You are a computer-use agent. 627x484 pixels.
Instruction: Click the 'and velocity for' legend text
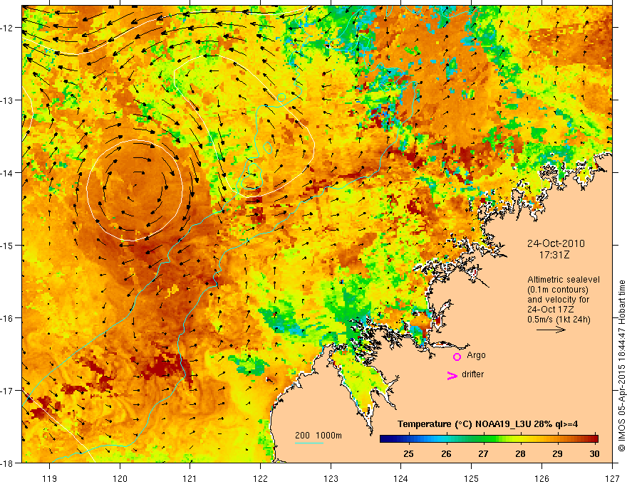click(x=558, y=300)
